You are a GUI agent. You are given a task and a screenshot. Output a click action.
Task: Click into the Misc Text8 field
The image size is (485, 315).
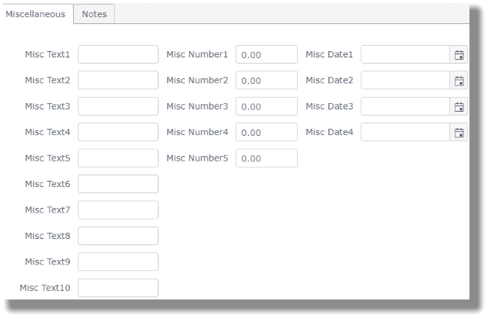(x=118, y=236)
